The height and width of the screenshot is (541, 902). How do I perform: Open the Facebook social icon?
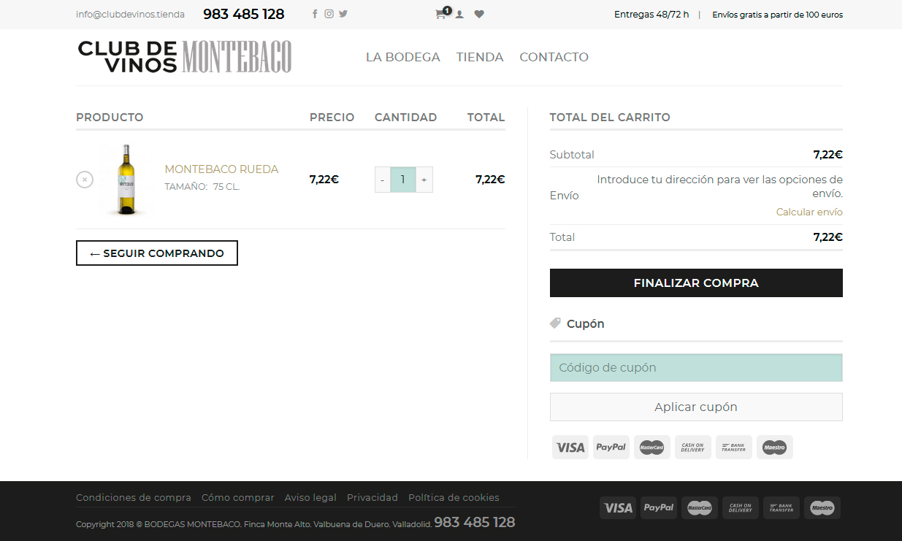click(x=315, y=14)
